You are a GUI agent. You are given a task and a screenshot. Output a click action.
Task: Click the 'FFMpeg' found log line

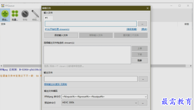[x=21, y=70]
